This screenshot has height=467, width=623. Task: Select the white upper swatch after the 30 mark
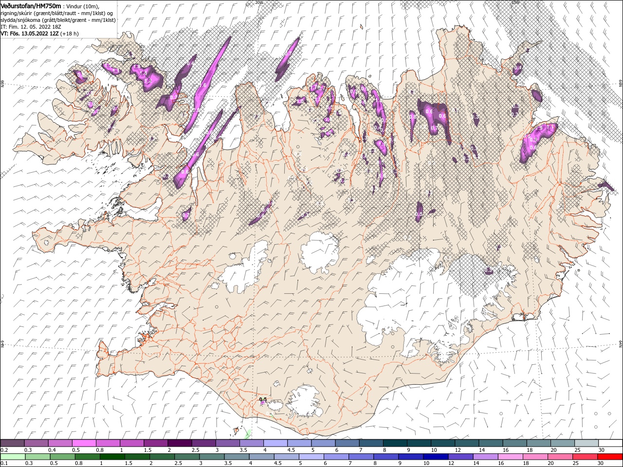[x=610, y=443]
